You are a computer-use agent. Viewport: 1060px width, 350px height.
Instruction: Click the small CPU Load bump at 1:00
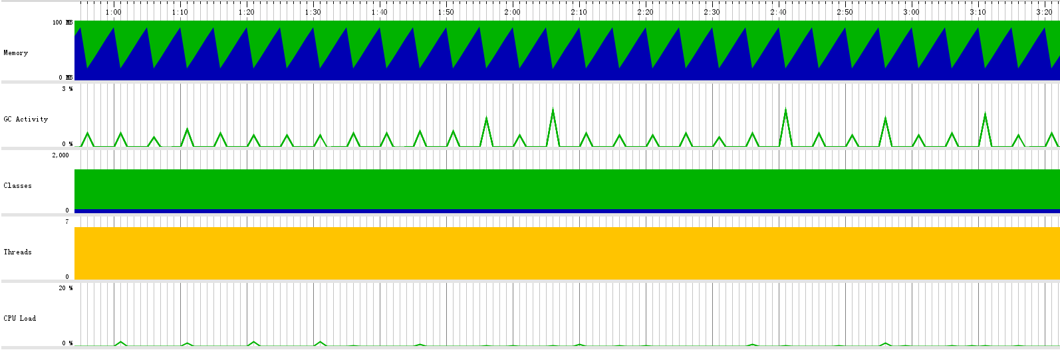click(x=120, y=343)
